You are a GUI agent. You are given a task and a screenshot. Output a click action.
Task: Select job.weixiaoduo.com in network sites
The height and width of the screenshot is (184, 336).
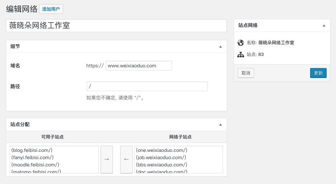click(x=161, y=157)
